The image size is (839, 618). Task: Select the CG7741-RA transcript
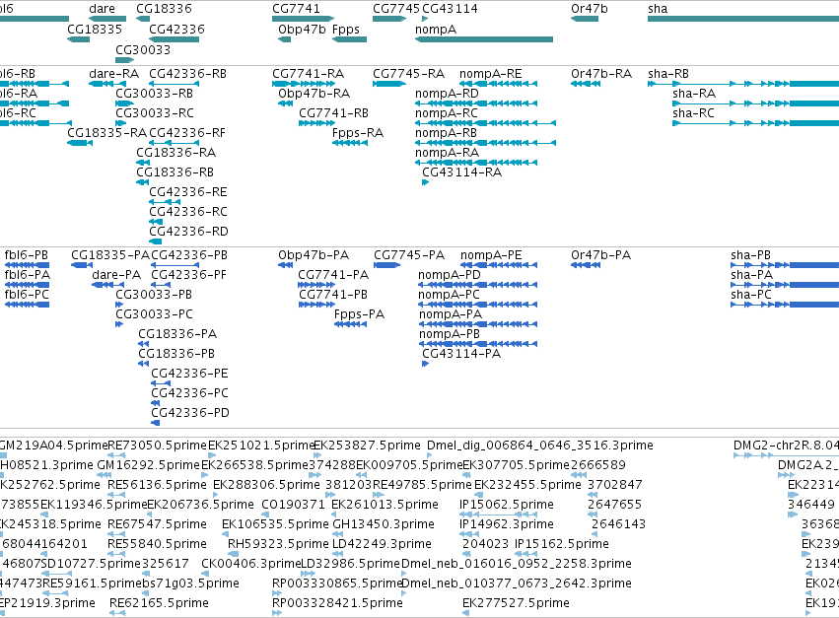coord(304,84)
